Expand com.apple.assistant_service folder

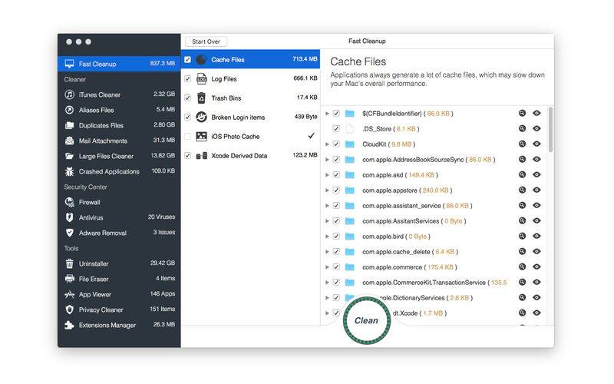327,206
